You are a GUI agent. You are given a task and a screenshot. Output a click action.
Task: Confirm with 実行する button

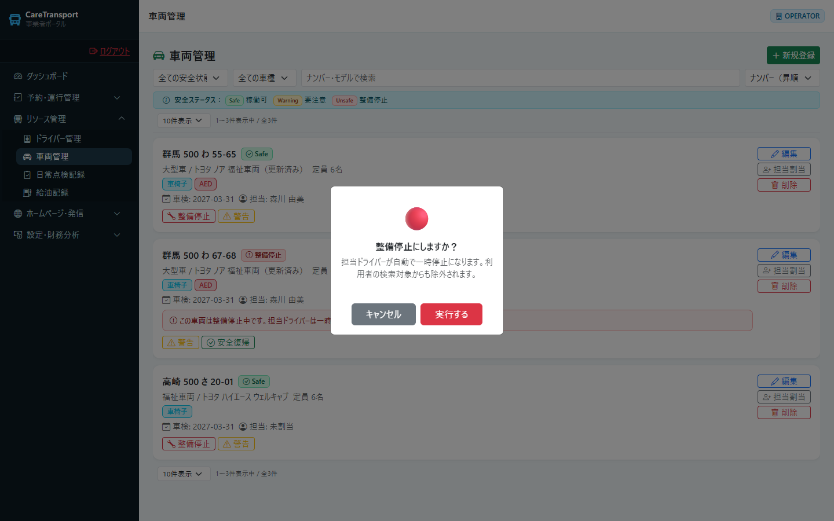(x=451, y=314)
